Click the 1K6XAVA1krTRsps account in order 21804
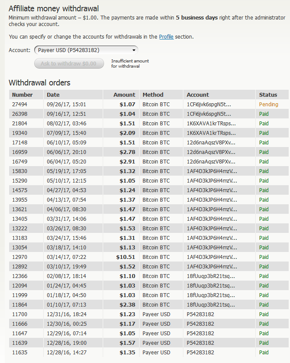The height and width of the screenshot is (363, 290). (x=212, y=124)
